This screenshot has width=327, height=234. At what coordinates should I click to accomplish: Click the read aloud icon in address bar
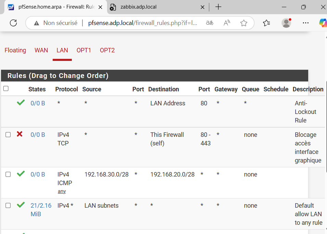[227, 23]
